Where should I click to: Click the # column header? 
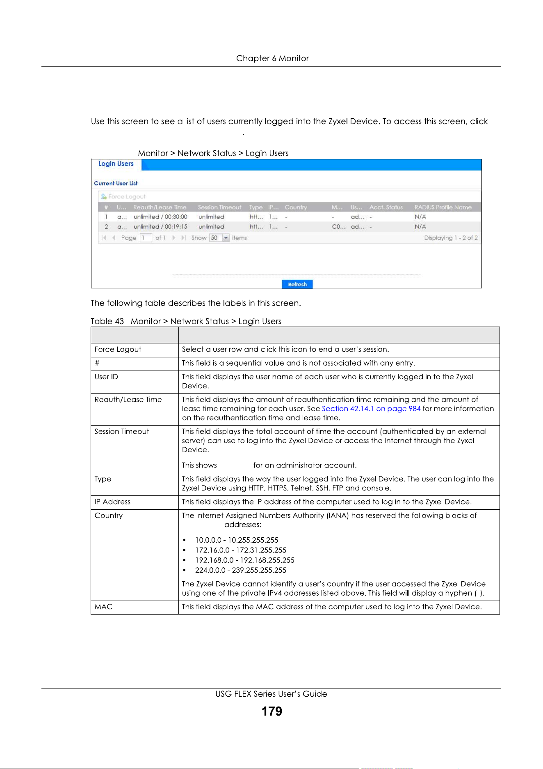106,207
